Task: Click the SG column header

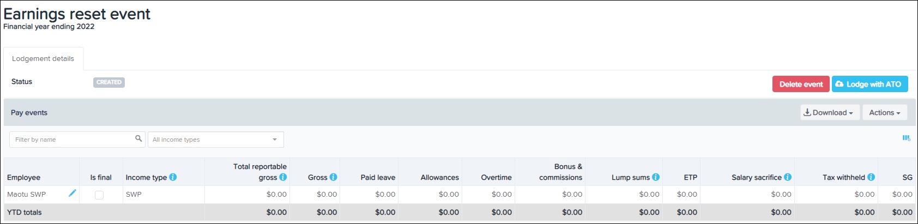Action: coord(907,177)
